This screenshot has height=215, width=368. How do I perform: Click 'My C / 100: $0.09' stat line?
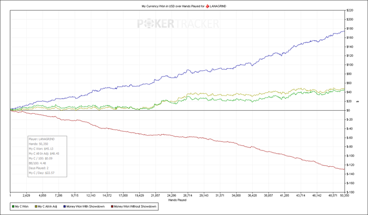40,158
